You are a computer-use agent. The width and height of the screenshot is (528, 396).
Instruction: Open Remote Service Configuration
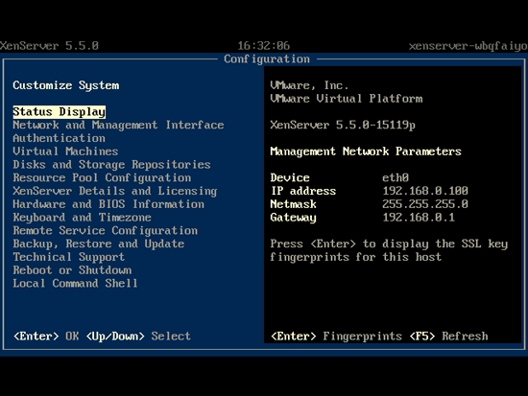pos(106,230)
